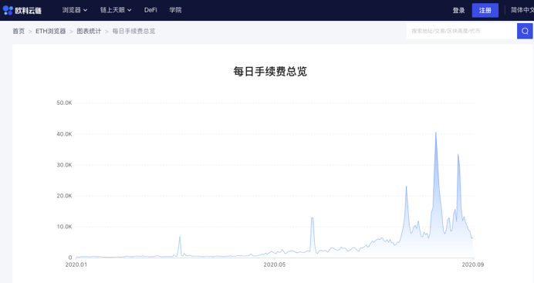Image resolution: width=534 pixels, height=283 pixels.
Task: Click the 2020.01 x-axis label
Action: tap(76, 264)
